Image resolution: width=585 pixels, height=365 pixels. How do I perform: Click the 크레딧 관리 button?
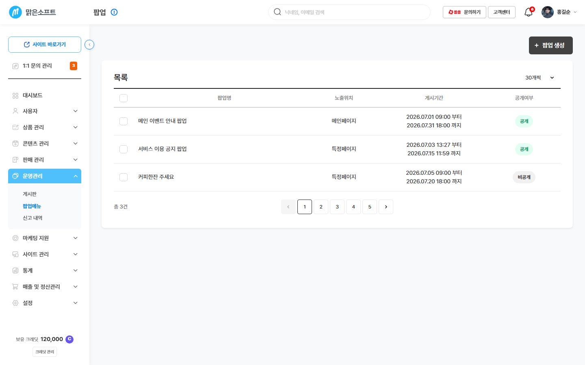point(45,352)
